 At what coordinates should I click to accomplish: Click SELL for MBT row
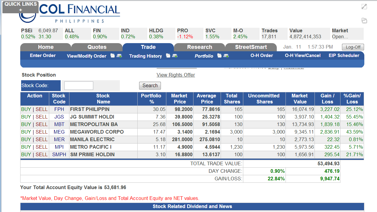point(42,124)
